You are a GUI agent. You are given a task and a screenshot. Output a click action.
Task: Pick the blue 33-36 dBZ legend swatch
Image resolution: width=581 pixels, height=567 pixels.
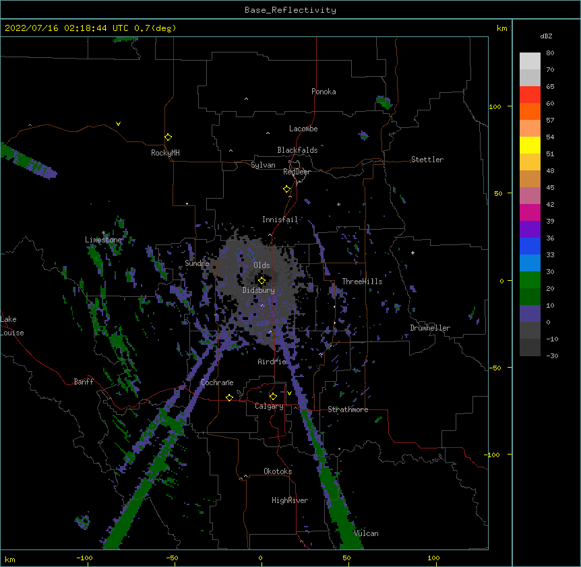(530, 246)
